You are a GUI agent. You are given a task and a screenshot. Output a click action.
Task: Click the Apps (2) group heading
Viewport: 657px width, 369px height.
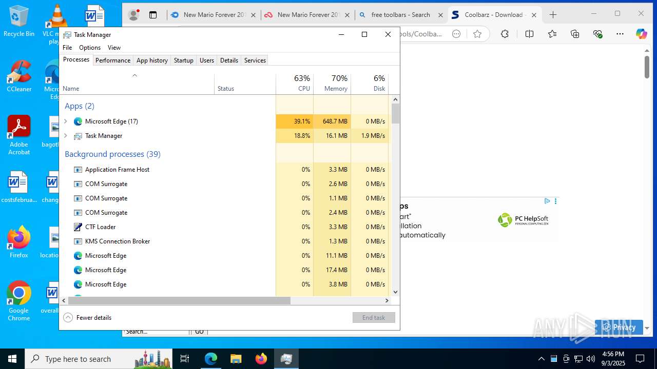pyautogui.click(x=80, y=106)
